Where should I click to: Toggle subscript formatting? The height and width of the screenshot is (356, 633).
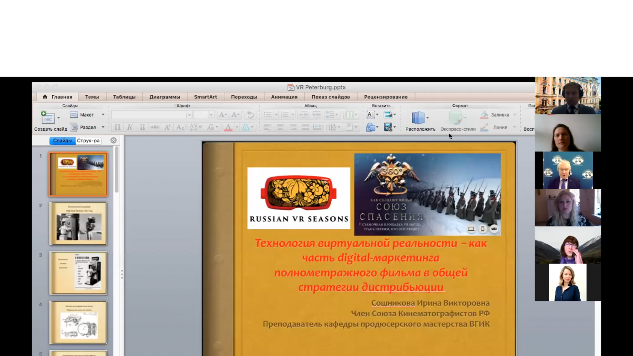coord(180,127)
